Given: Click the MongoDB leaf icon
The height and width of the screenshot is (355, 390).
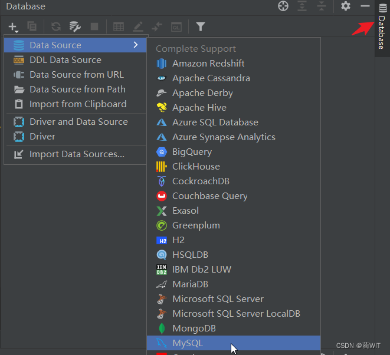Looking at the screenshot, I should [162, 329].
